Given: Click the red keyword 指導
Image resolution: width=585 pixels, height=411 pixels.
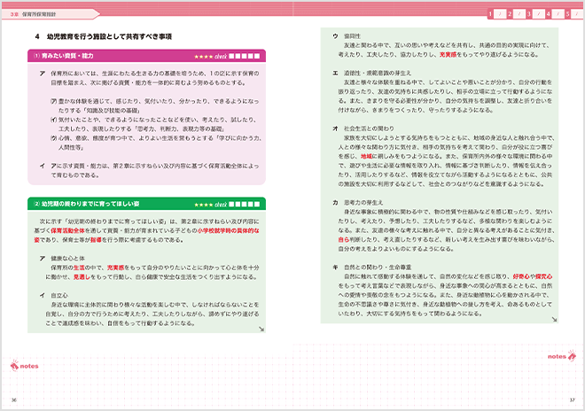Looking at the screenshot, I should (x=97, y=240).
